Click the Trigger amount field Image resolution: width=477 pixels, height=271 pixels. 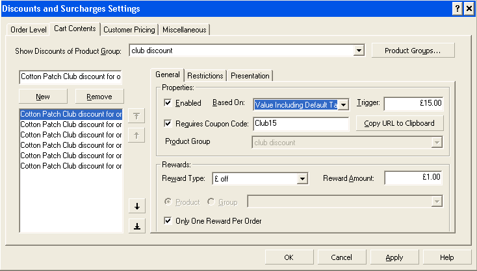click(413, 103)
